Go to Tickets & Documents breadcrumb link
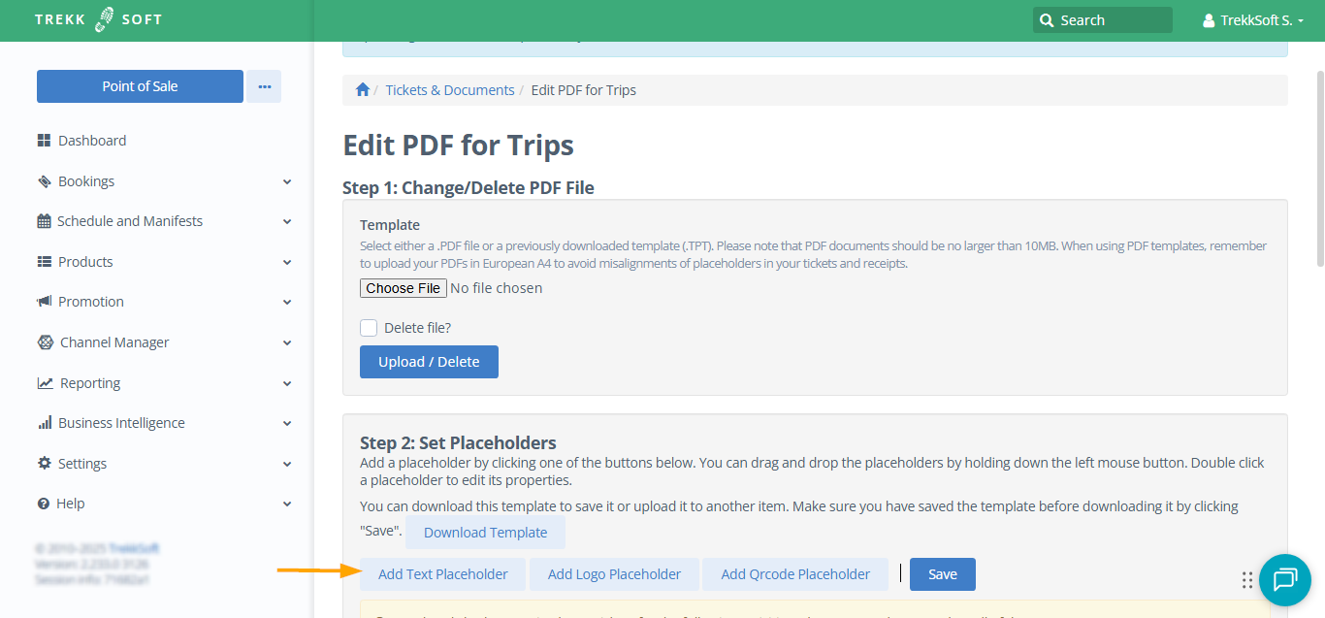 pos(450,90)
